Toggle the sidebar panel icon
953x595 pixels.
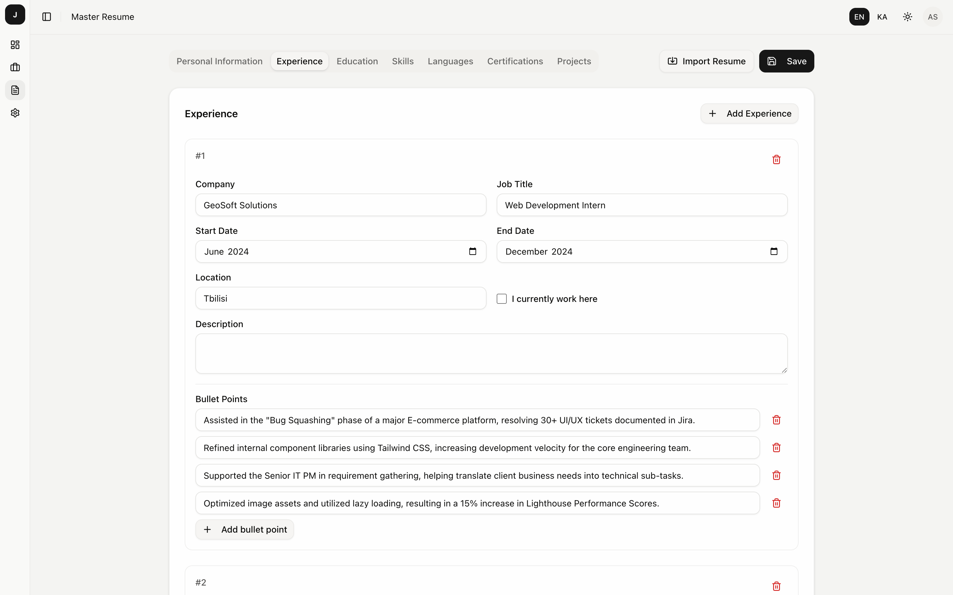46,16
